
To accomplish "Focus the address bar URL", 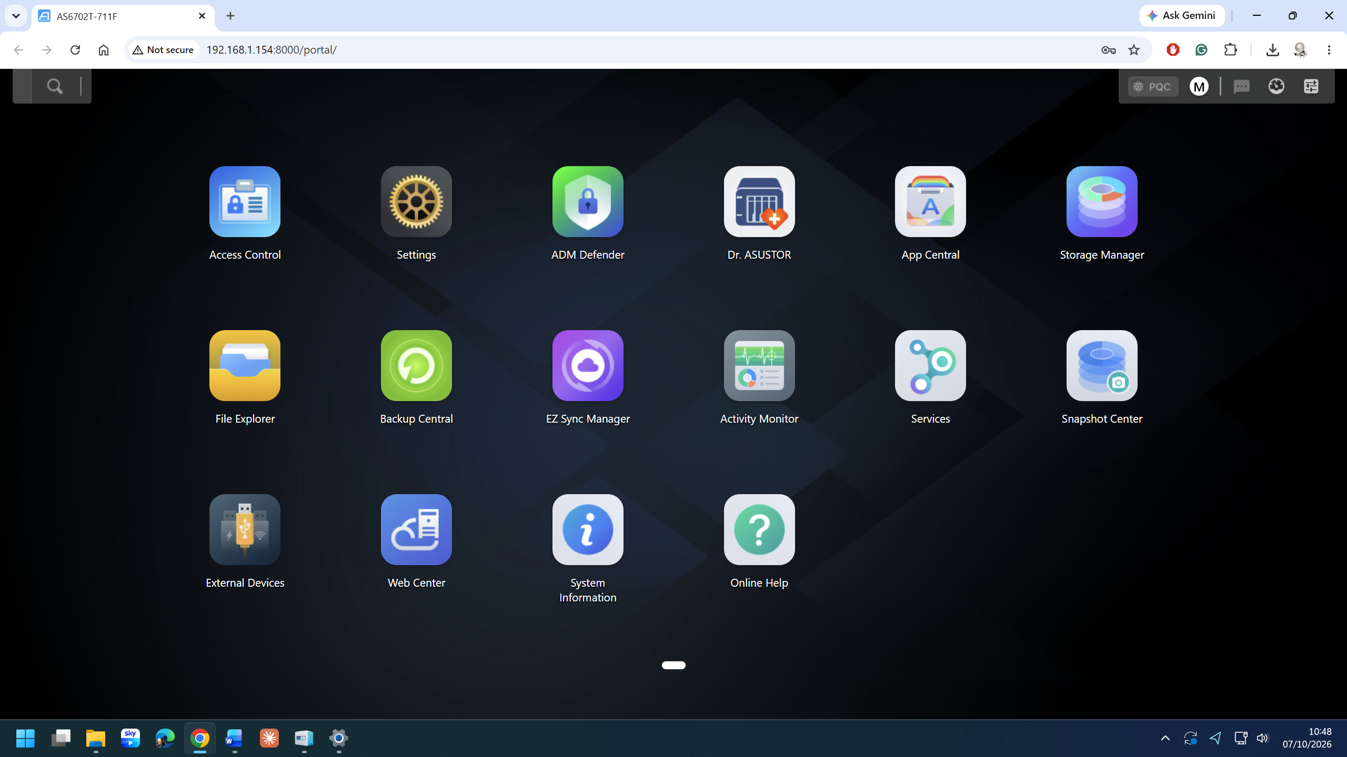I will point(272,50).
